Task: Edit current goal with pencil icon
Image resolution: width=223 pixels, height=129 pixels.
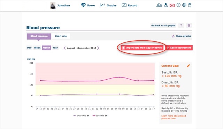Action: coord(188,66)
